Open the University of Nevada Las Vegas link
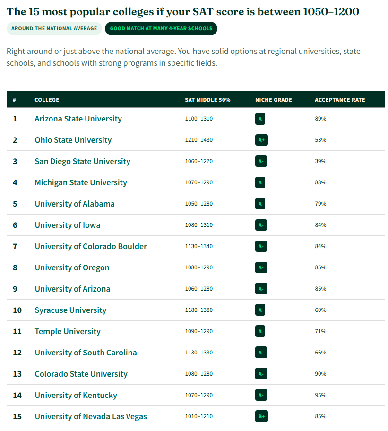Viewport: 388px width, 431px height. 91,416
